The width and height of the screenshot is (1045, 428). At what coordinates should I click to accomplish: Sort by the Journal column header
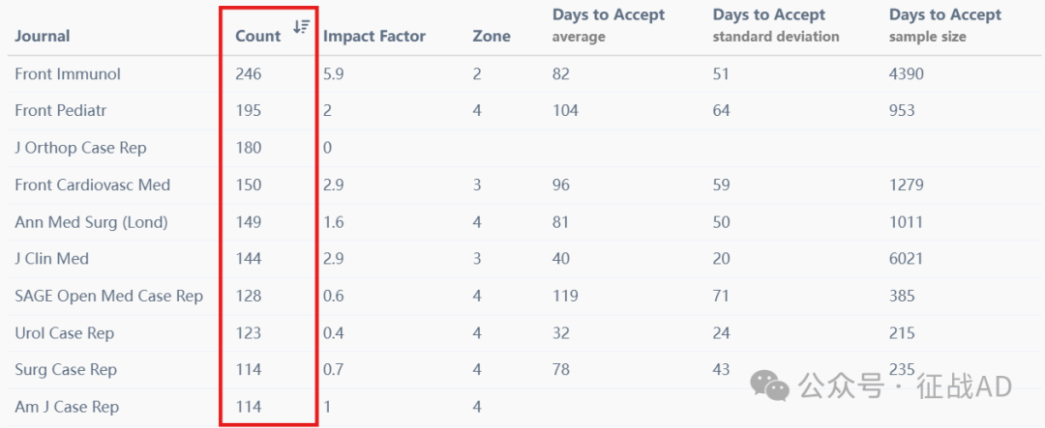click(x=42, y=36)
